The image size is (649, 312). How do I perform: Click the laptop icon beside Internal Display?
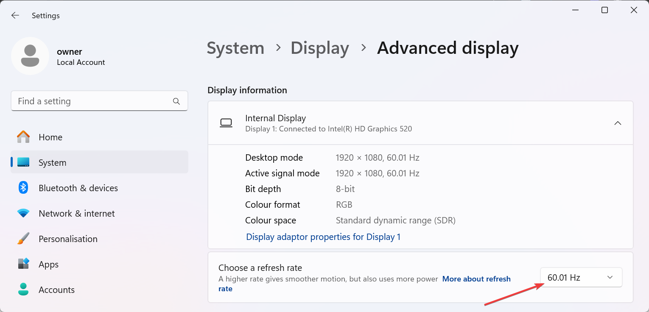(226, 123)
